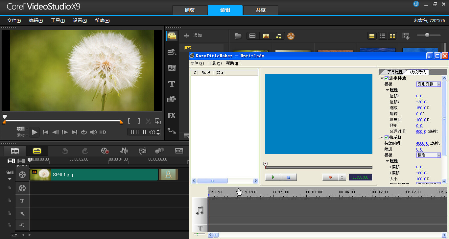Click the T button beside record

(x=342, y=177)
